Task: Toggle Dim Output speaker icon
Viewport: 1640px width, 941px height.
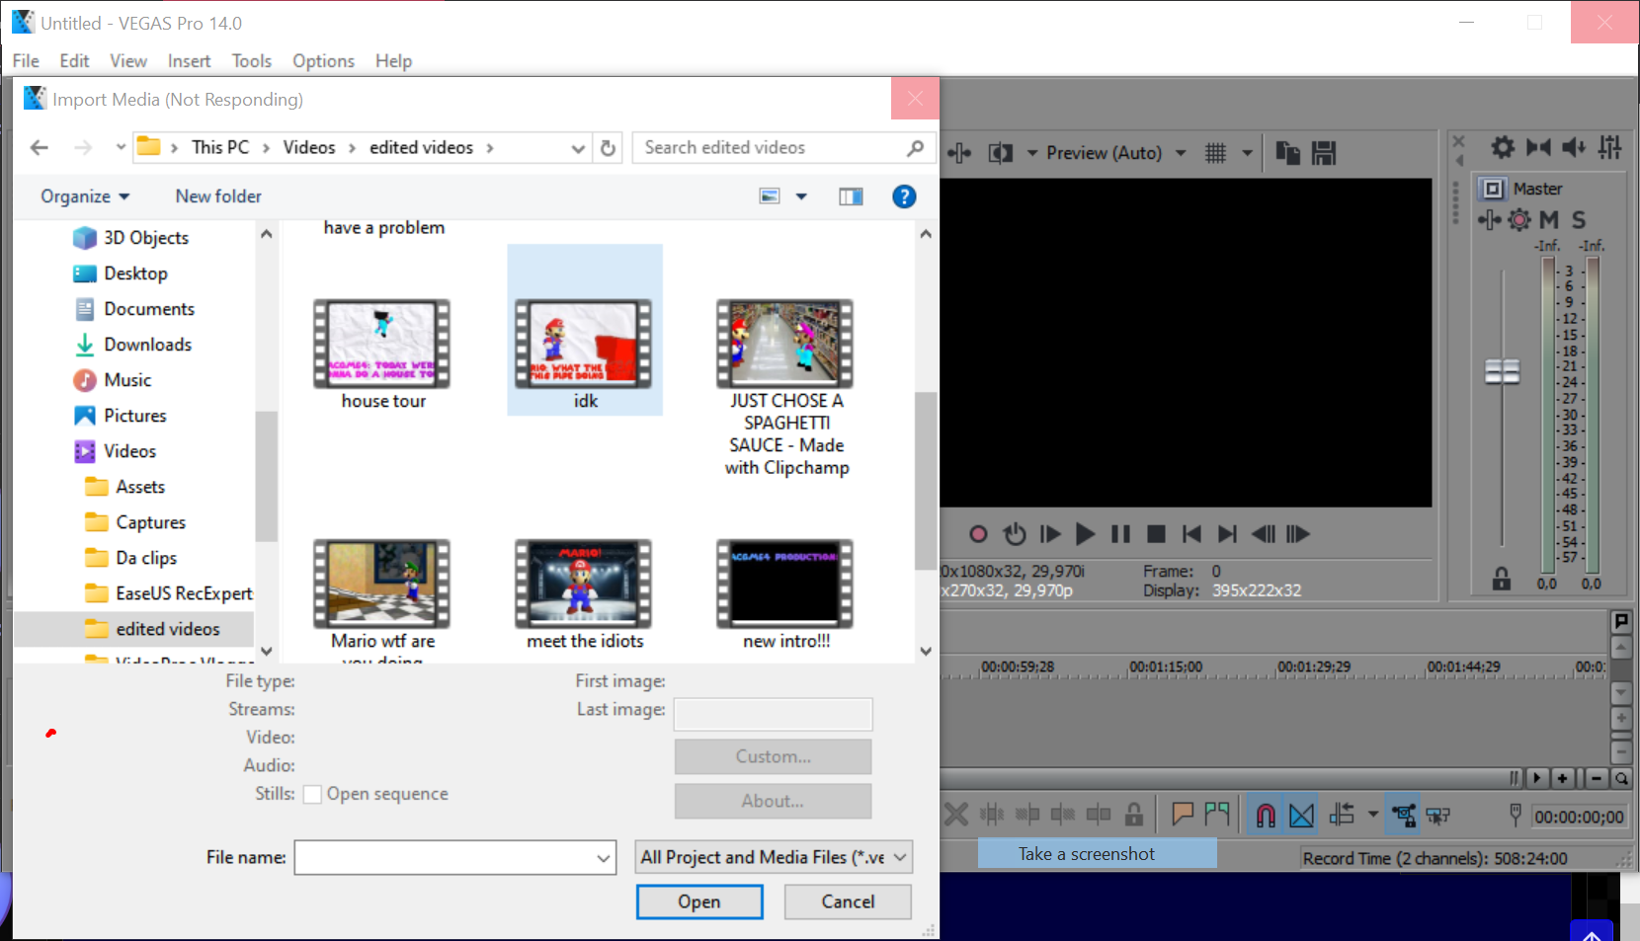Action: (1574, 147)
